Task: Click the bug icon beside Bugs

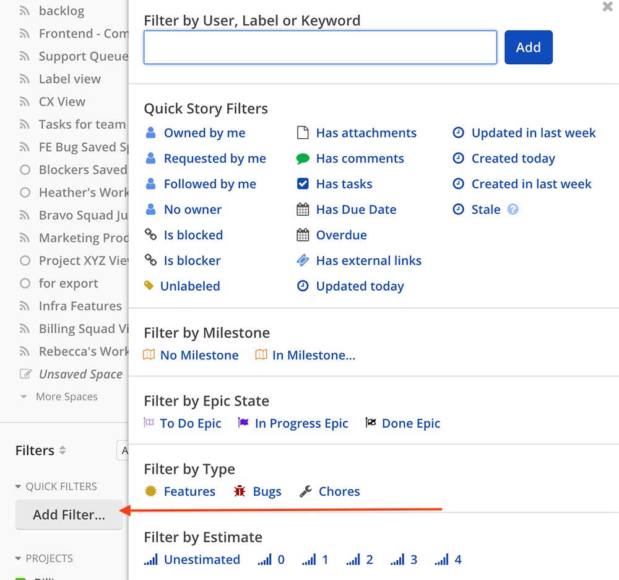Action: point(240,491)
